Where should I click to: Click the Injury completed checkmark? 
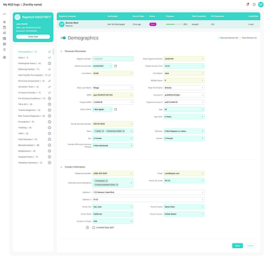pyautogui.click(x=49, y=57)
